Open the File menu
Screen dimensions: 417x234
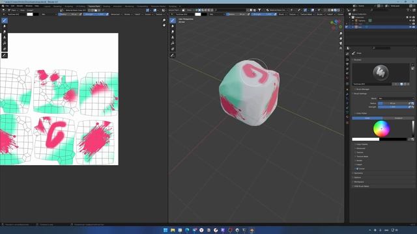point(7,6)
